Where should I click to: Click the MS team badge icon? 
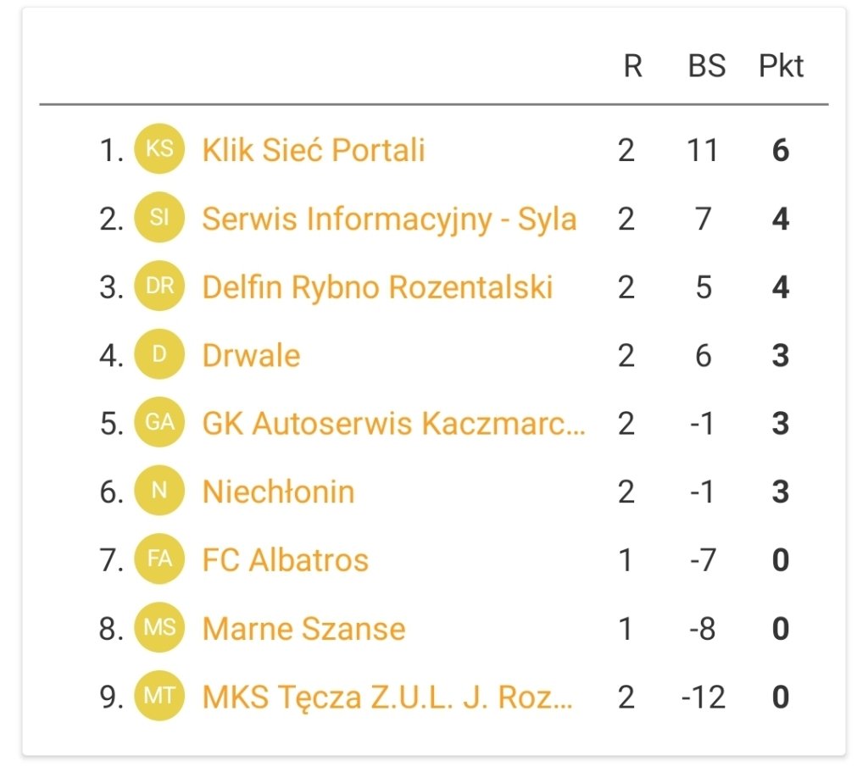(159, 627)
